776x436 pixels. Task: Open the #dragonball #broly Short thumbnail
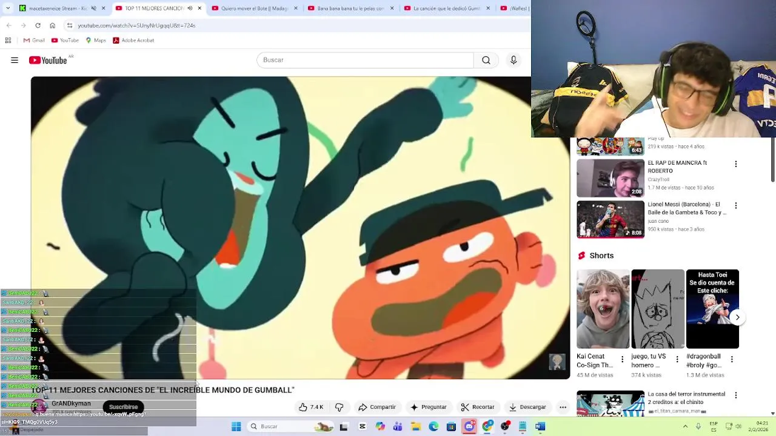click(x=712, y=309)
